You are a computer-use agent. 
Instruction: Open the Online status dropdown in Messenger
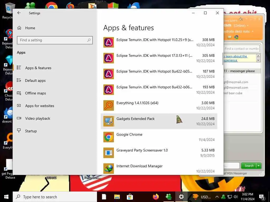248,26
